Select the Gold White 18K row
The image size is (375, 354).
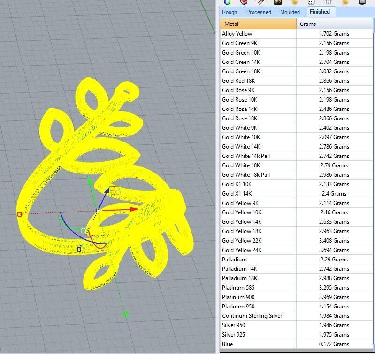[x=296, y=165]
